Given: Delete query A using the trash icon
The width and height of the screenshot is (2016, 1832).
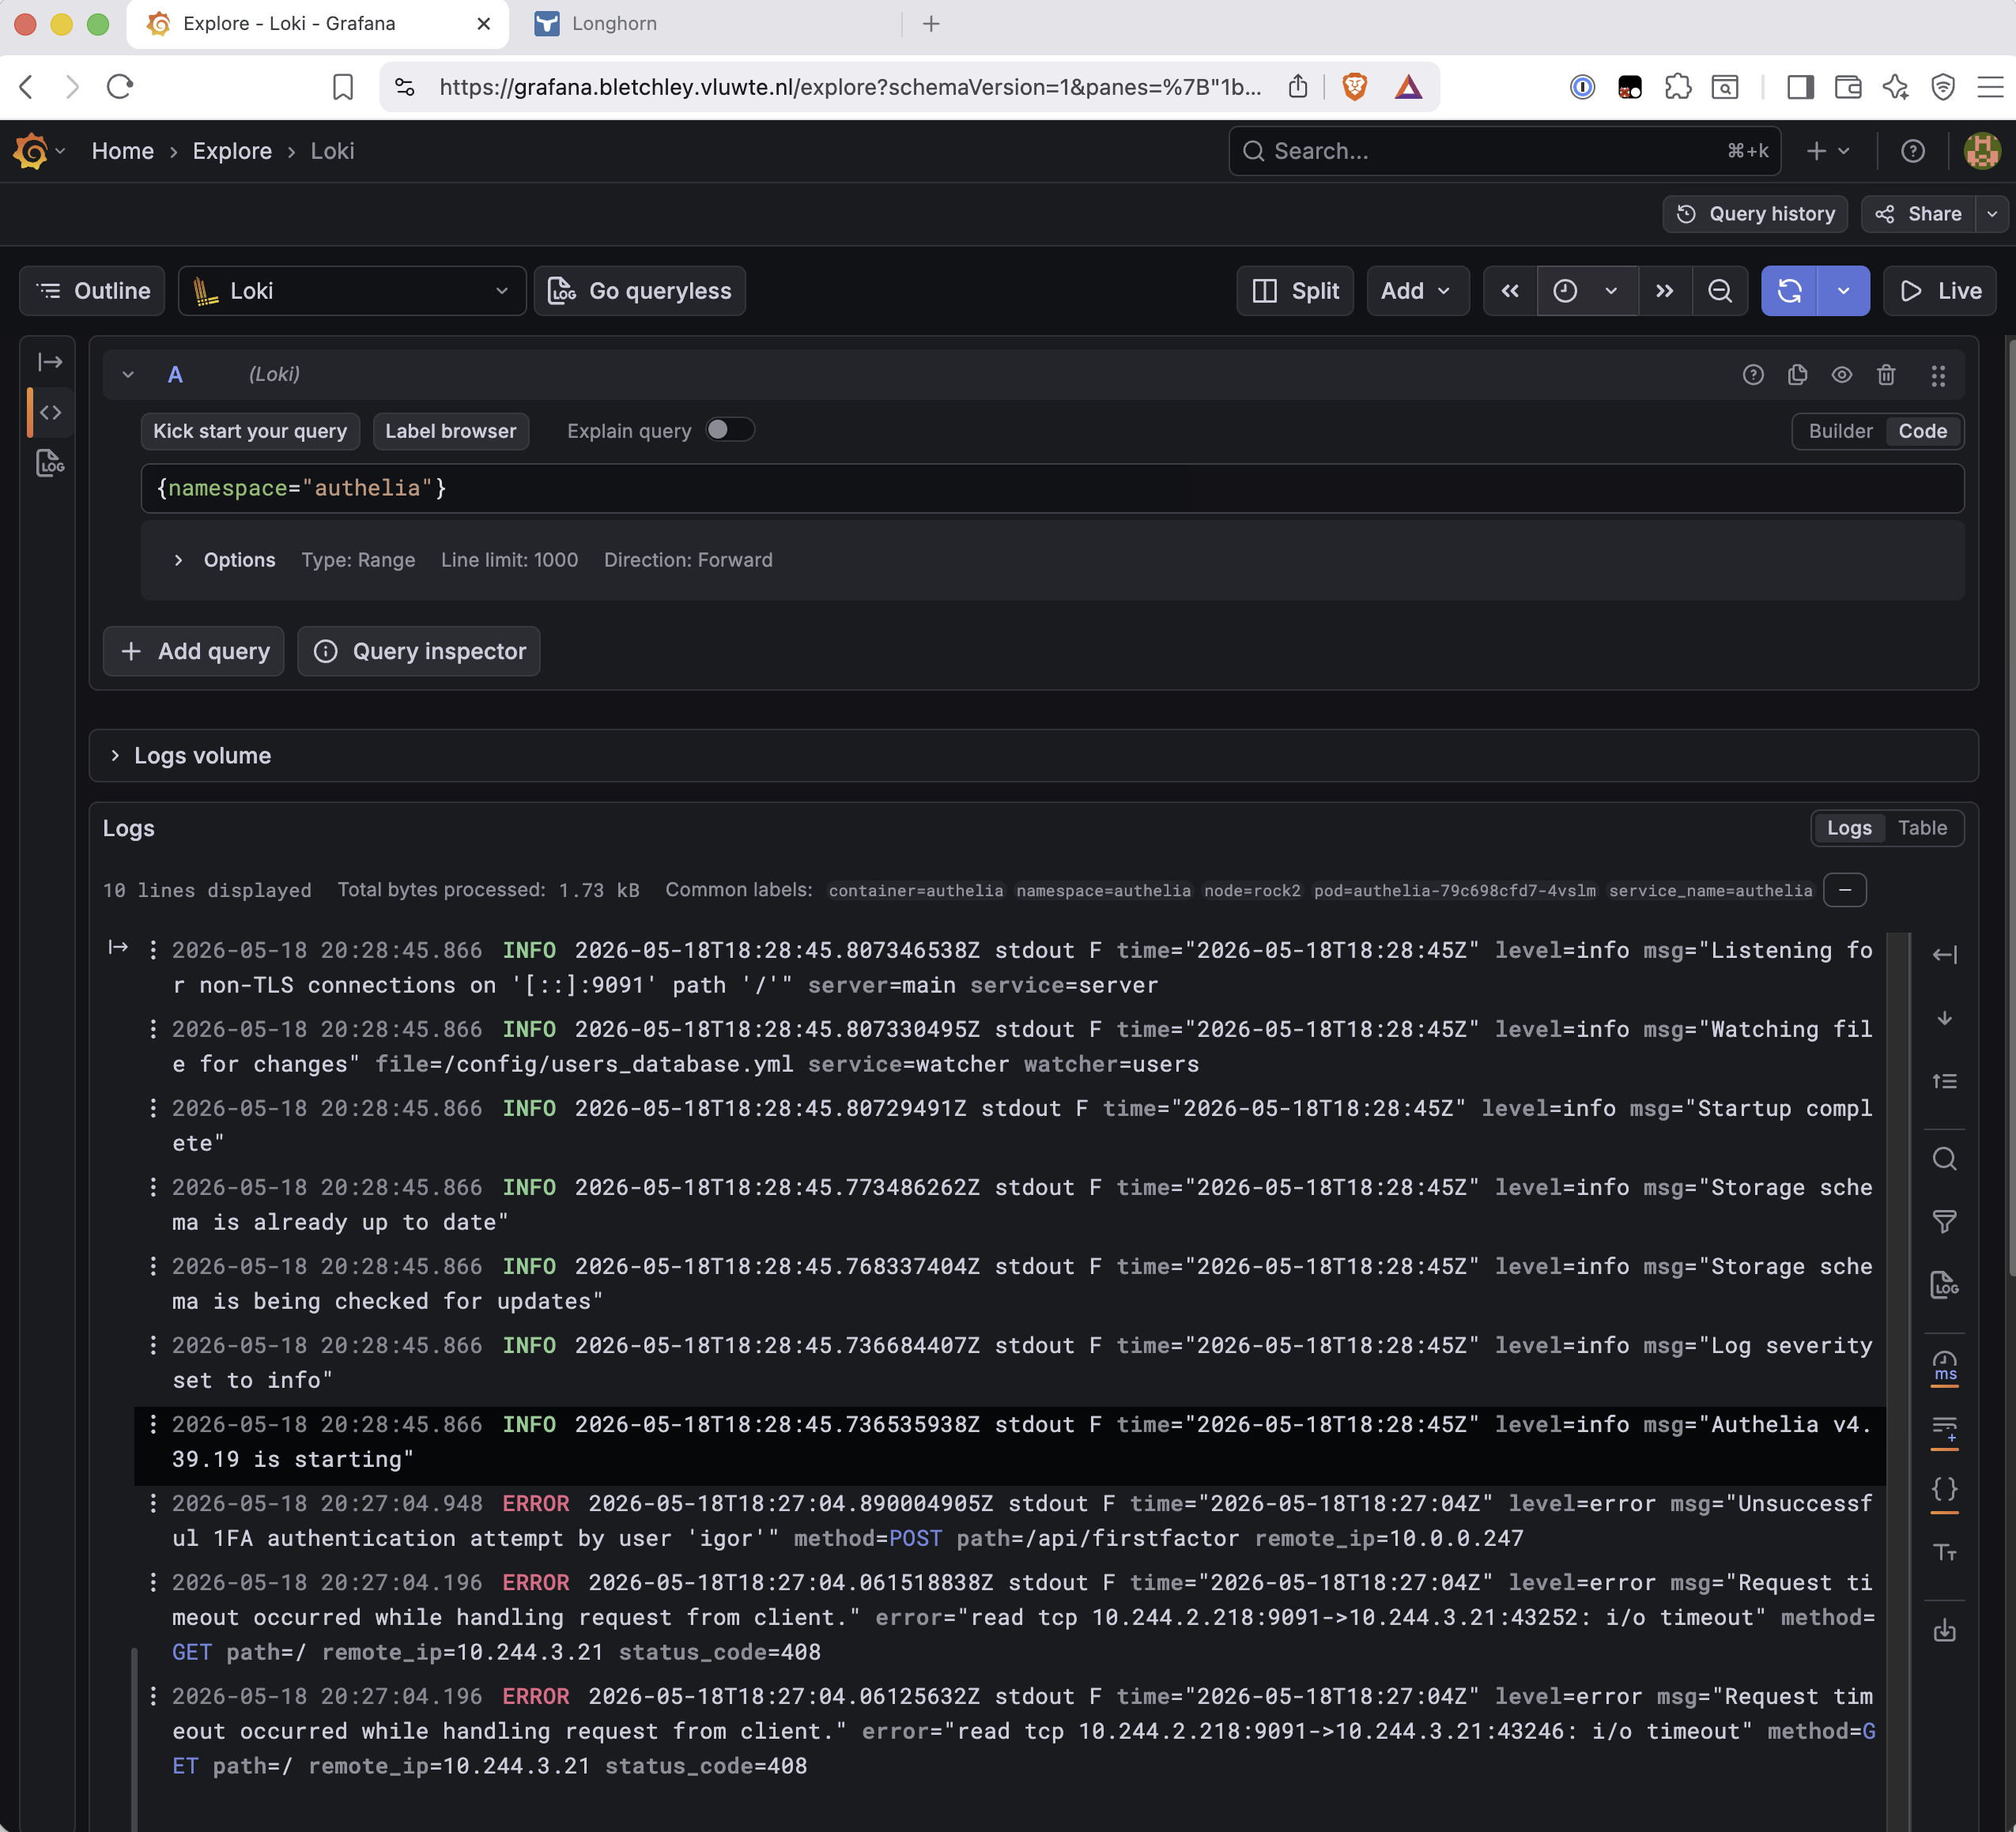Looking at the screenshot, I should 1886,375.
